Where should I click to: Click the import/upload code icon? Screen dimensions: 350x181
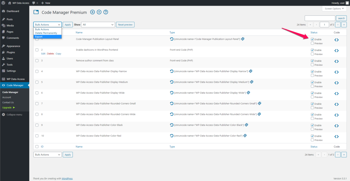pyautogui.click(x=99, y=12)
